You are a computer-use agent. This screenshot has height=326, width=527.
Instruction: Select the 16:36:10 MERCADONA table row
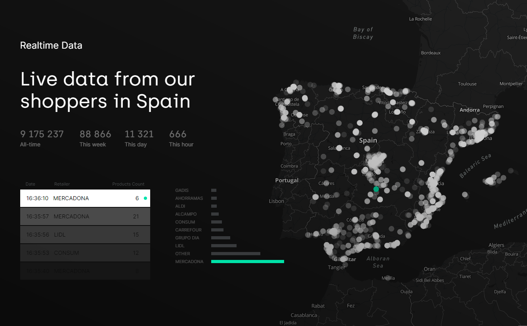pos(85,198)
